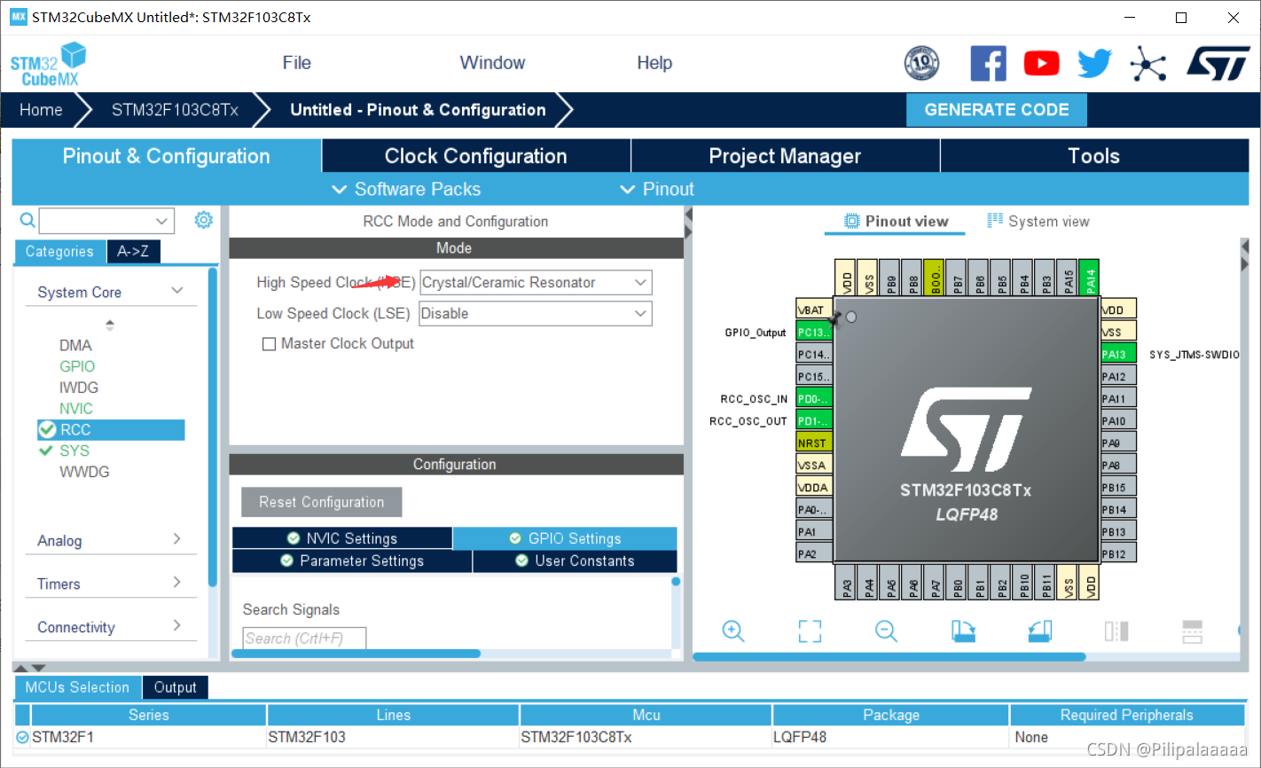Switch to Project Manager tab
This screenshot has width=1261, height=768.
point(785,156)
